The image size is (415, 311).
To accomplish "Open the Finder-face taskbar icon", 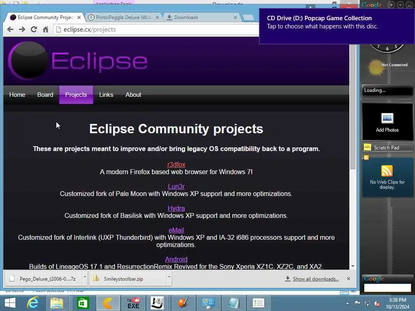I will pyautogui.click(x=158, y=303).
